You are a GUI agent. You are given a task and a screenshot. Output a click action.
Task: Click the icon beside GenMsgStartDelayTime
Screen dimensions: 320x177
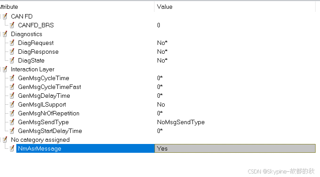[12, 131]
